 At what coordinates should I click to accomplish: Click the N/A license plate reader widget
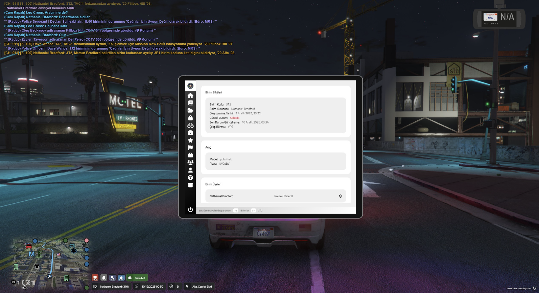tap(499, 19)
